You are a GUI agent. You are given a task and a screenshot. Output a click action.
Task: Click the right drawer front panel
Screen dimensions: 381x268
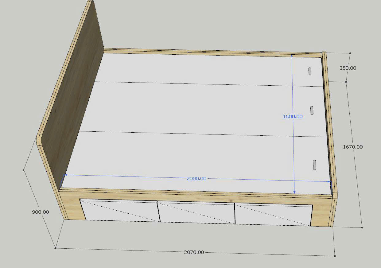pos(273,215)
